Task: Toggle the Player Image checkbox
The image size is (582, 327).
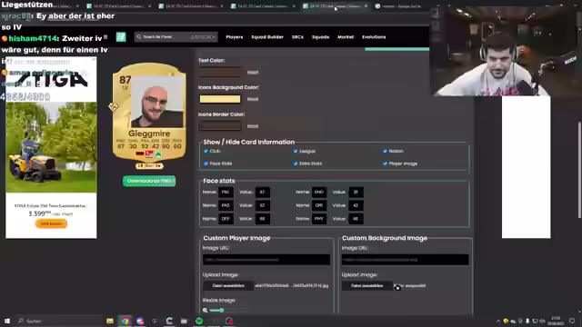Action: 385,163
